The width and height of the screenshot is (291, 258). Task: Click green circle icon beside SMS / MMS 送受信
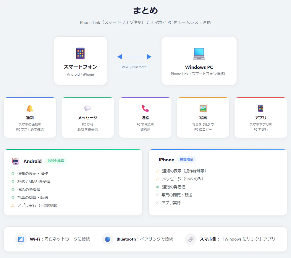(13, 181)
